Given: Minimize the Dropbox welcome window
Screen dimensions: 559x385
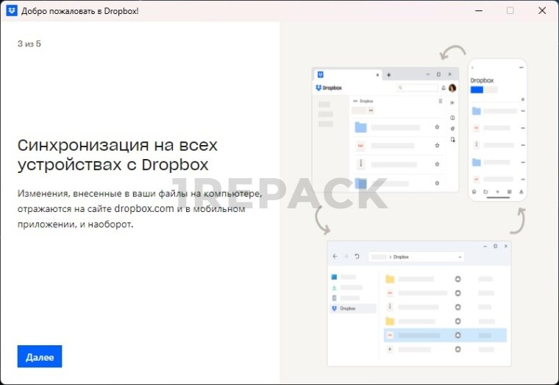Looking at the screenshot, I should tap(478, 11).
